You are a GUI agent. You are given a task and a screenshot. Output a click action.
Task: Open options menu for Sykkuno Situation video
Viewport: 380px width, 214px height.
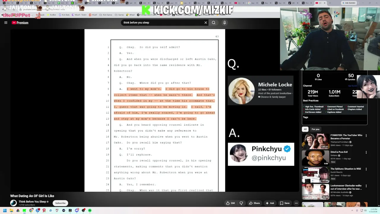point(366,169)
